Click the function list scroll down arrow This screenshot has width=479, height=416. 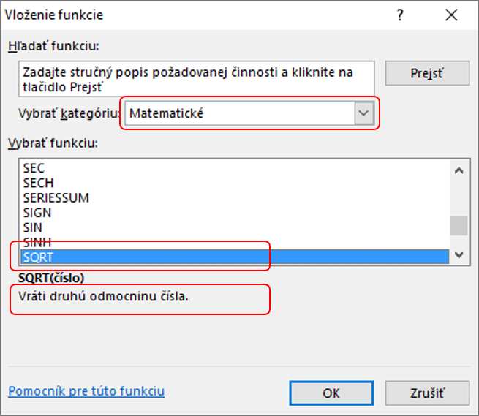[x=459, y=254]
